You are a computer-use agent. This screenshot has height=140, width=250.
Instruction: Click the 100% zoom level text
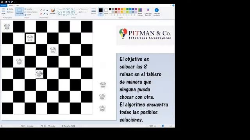151,126
